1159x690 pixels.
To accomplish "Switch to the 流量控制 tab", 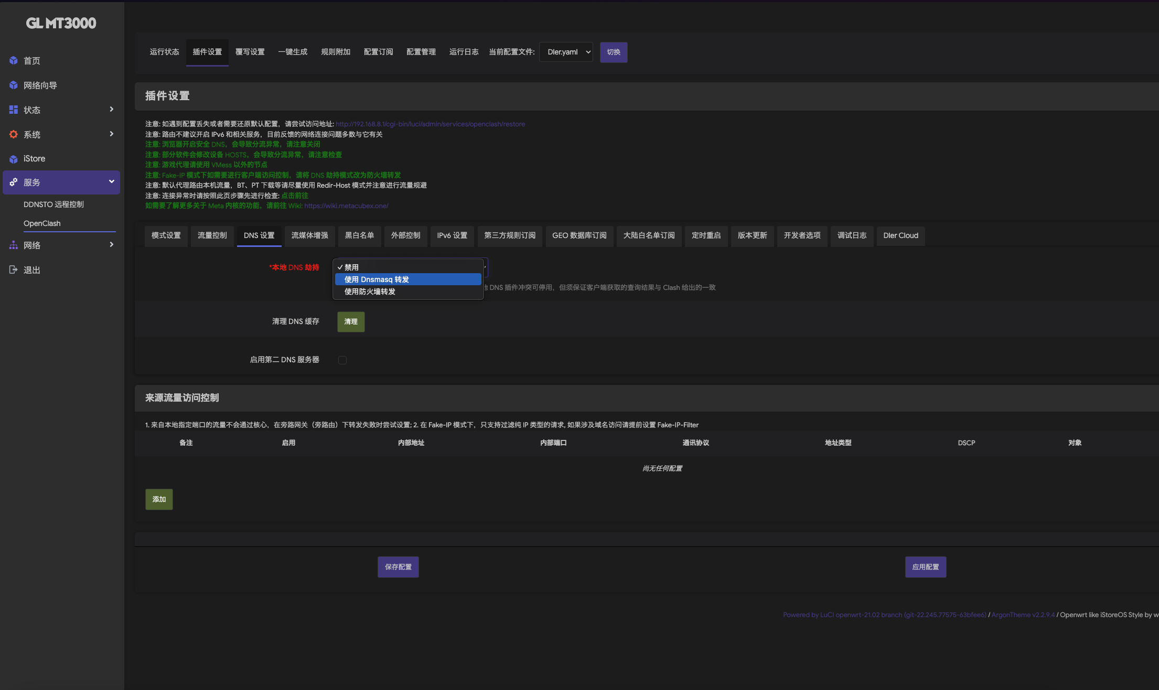I will [212, 235].
